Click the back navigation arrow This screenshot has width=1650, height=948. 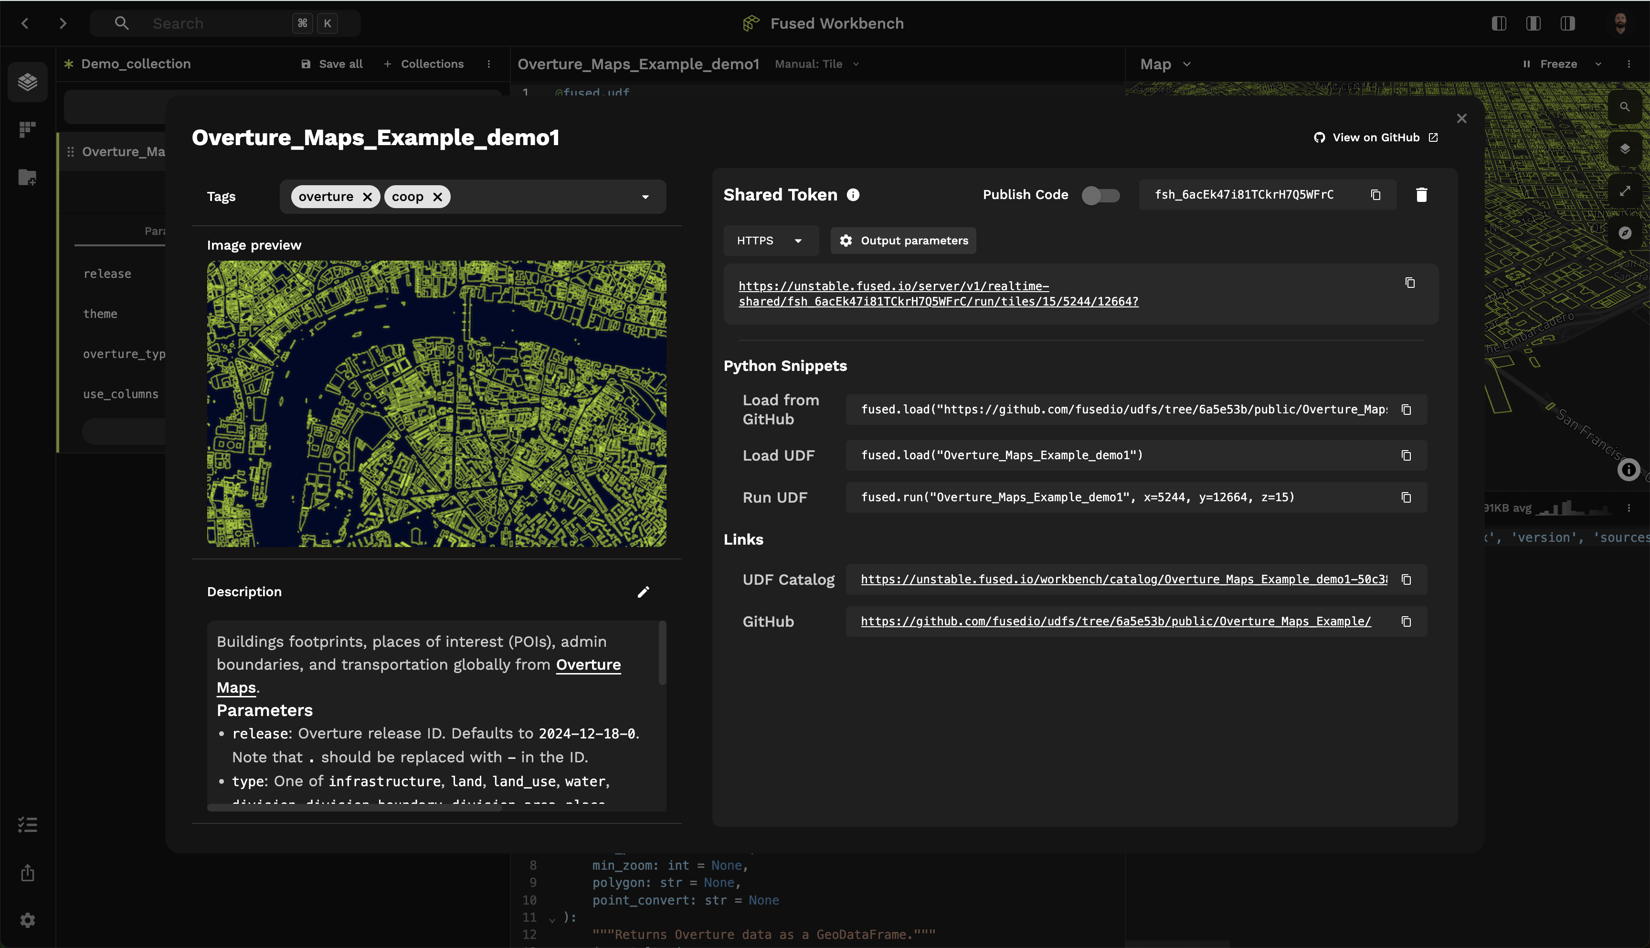pyautogui.click(x=25, y=23)
